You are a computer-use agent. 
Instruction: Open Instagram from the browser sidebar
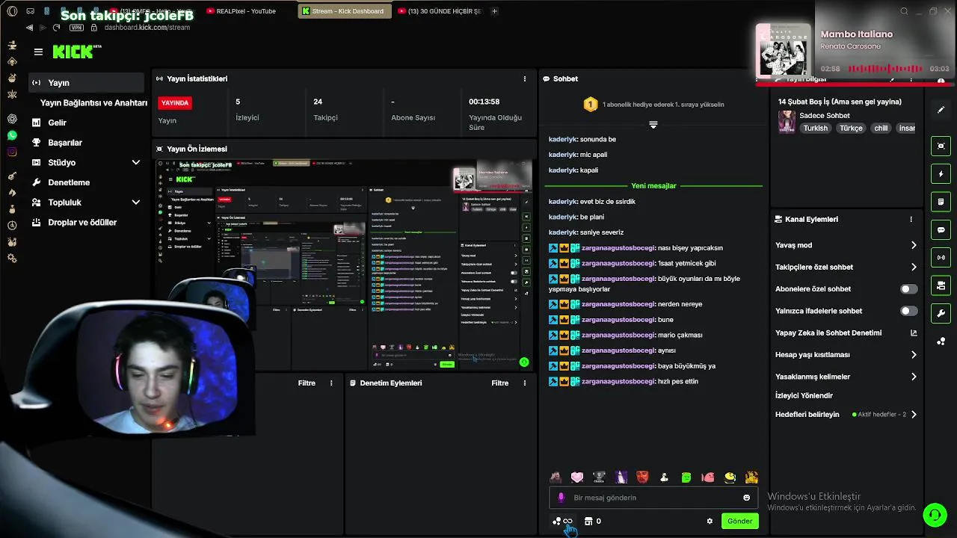[x=12, y=152]
